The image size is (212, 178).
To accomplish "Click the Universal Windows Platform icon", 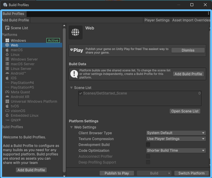I will pyautogui.click(x=7, y=101).
